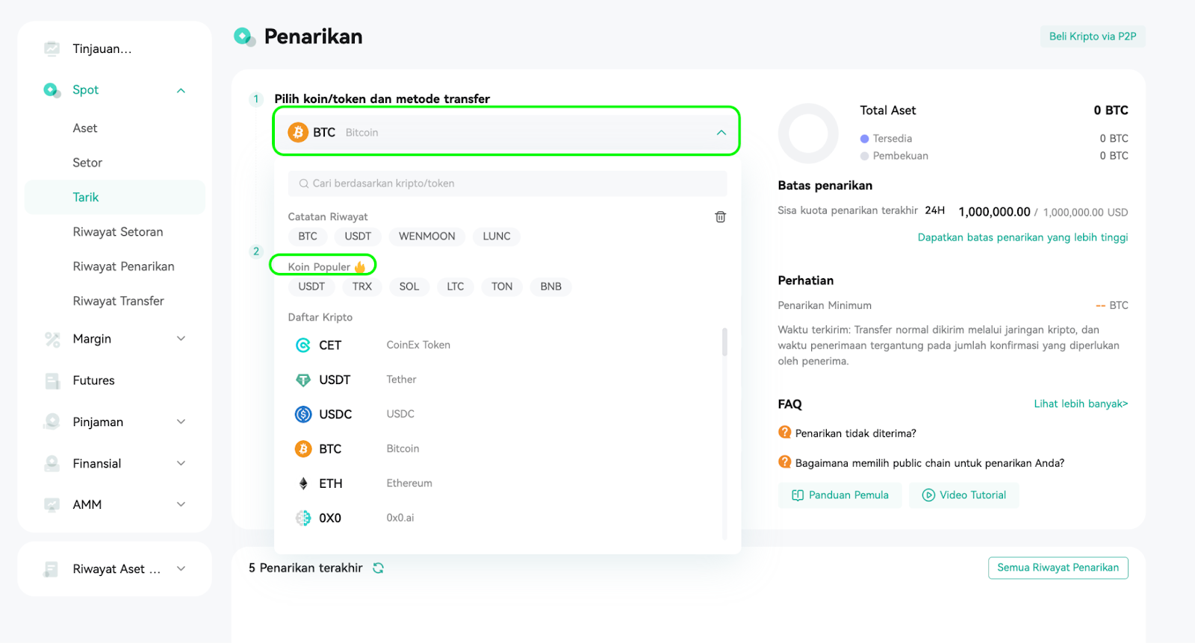1195x643 pixels.
Task: Select the CET CoinEx Token row
Action: pyautogui.click(x=505, y=345)
